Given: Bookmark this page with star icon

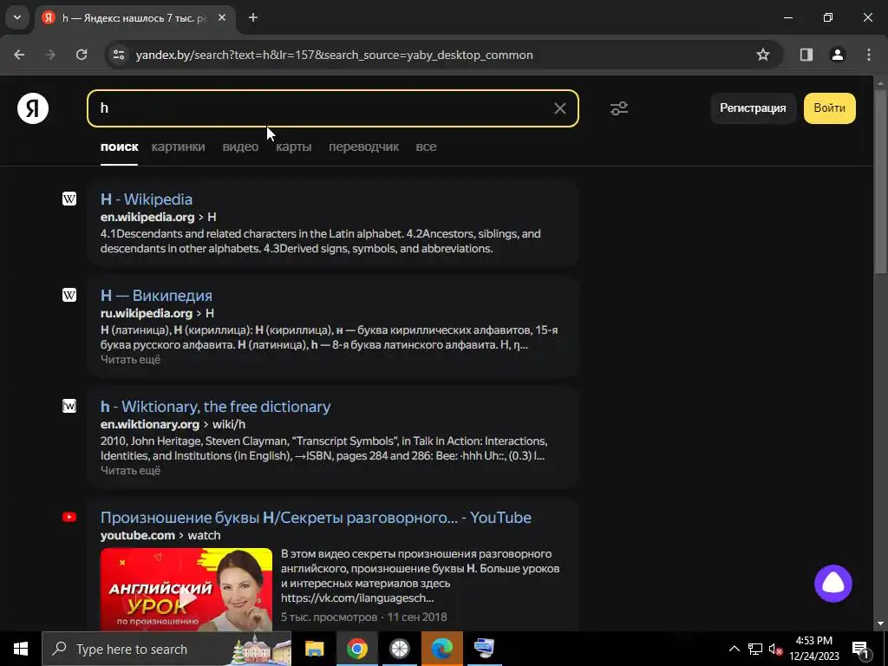Looking at the screenshot, I should click(x=763, y=55).
